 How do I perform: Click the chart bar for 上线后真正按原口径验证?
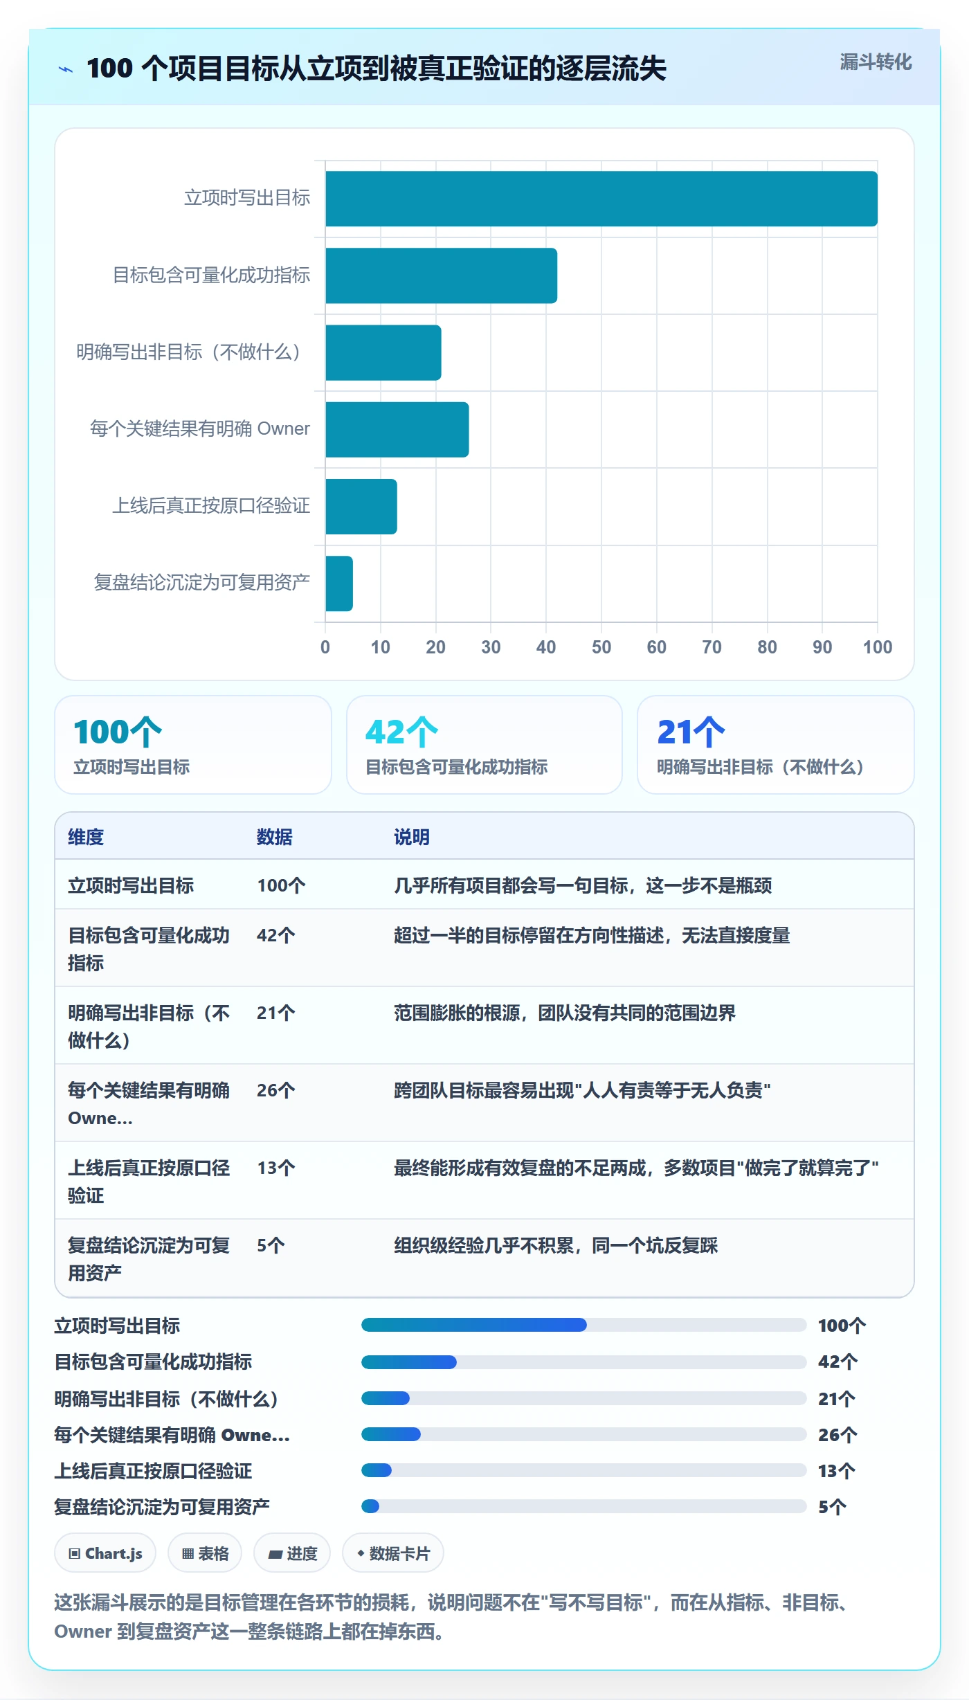(361, 506)
